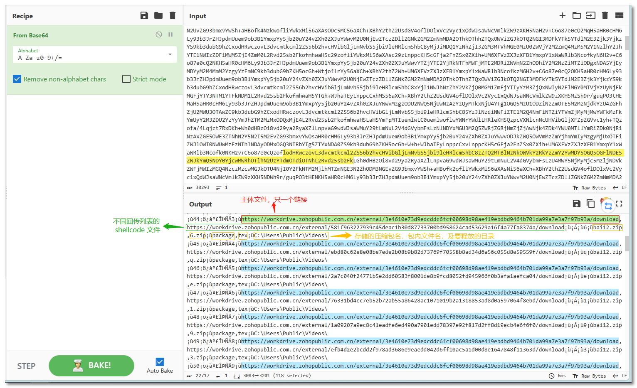Screen dimensions: 637x388
Task: Clear the recipe with the trash icon
Action: (x=173, y=16)
